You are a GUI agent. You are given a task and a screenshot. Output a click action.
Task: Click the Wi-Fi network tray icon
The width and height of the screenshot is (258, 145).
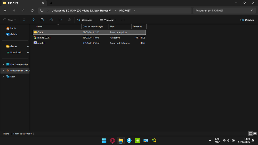click(224, 141)
